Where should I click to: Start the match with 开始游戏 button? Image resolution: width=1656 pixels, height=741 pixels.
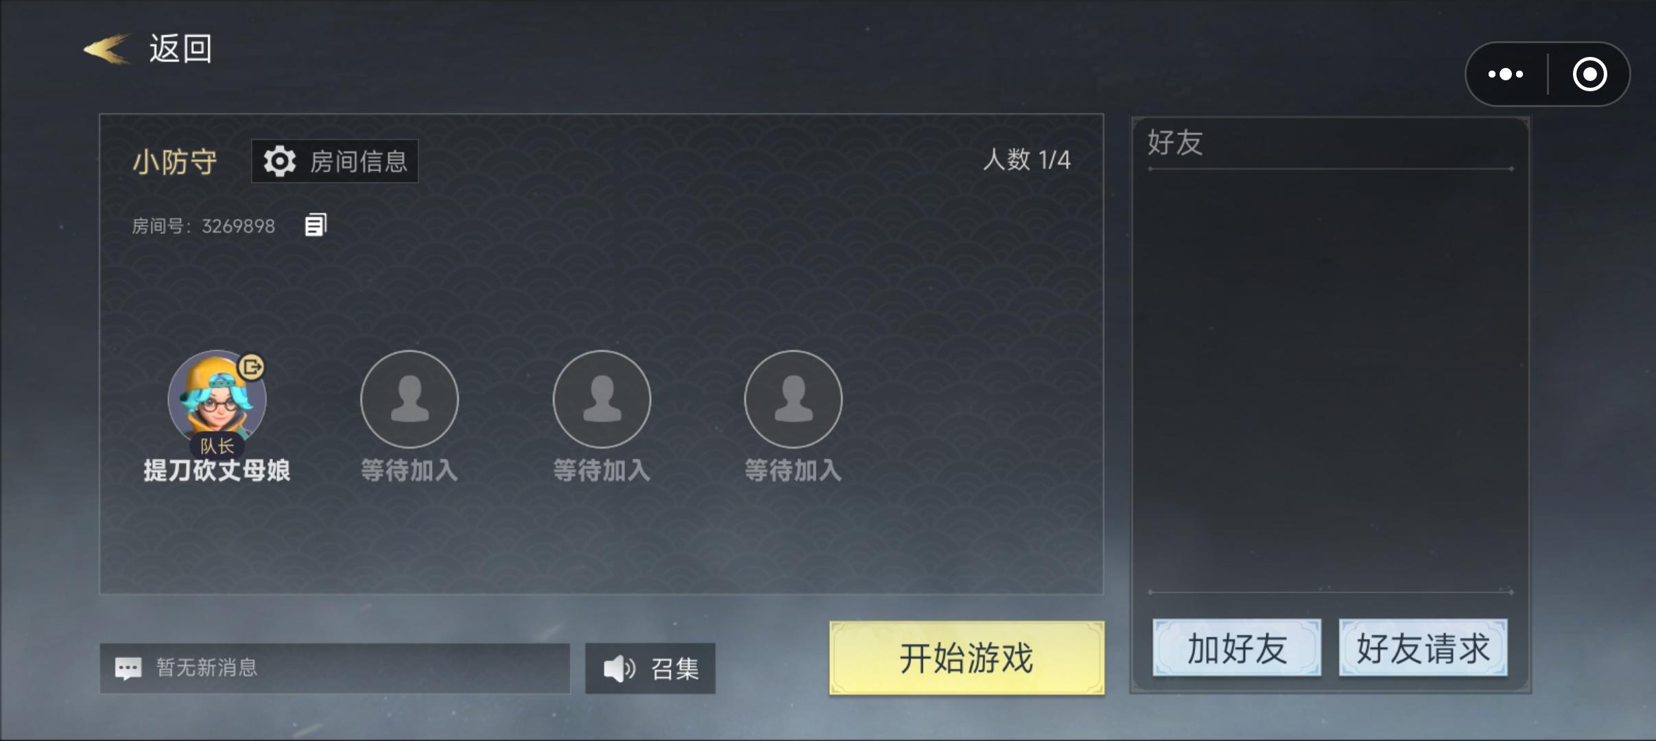point(967,658)
